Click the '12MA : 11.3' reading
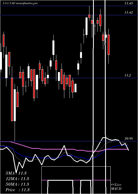Screen dimensions: 138x194 click(17, 179)
